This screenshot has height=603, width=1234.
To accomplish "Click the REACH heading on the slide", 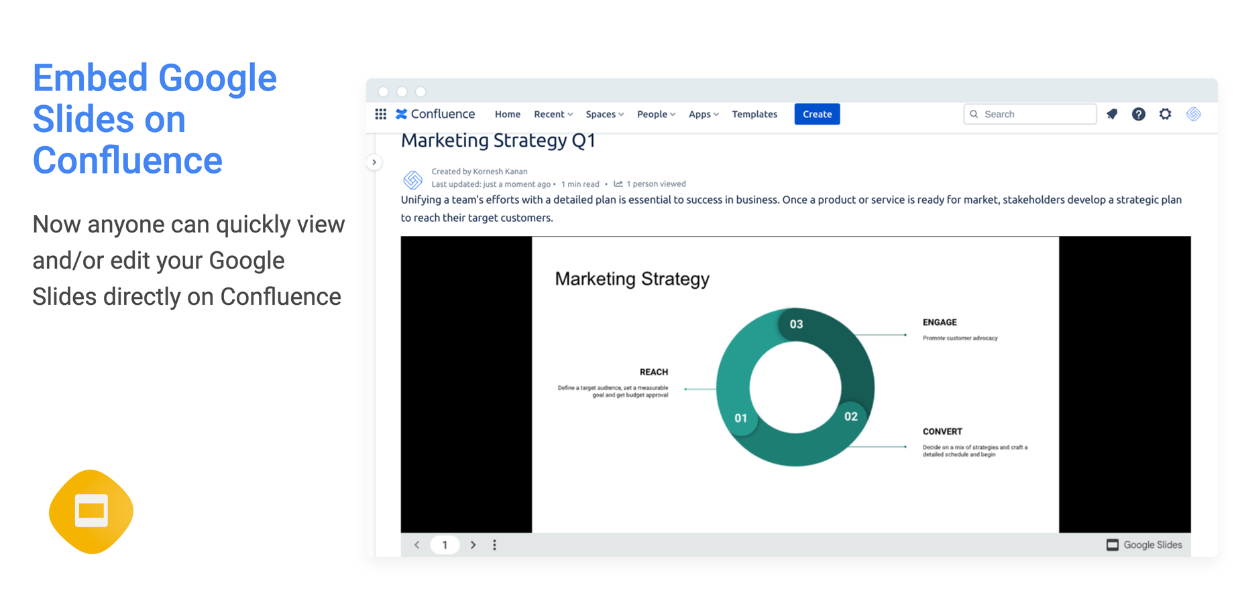I will coord(654,373).
